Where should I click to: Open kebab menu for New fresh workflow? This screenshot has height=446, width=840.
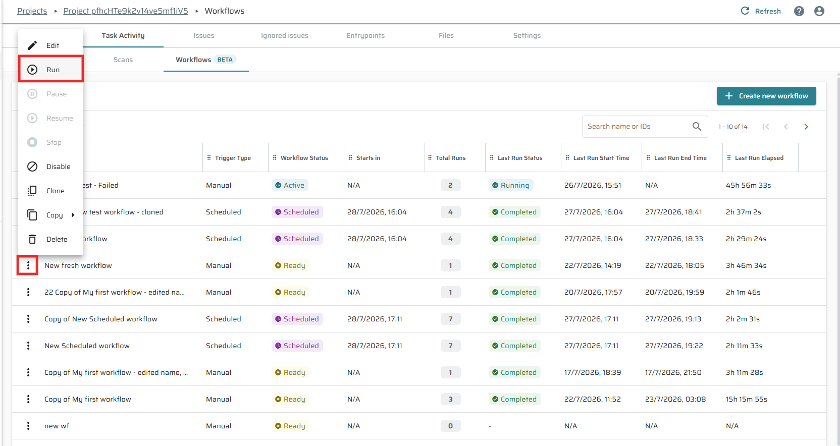pos(28,265)
